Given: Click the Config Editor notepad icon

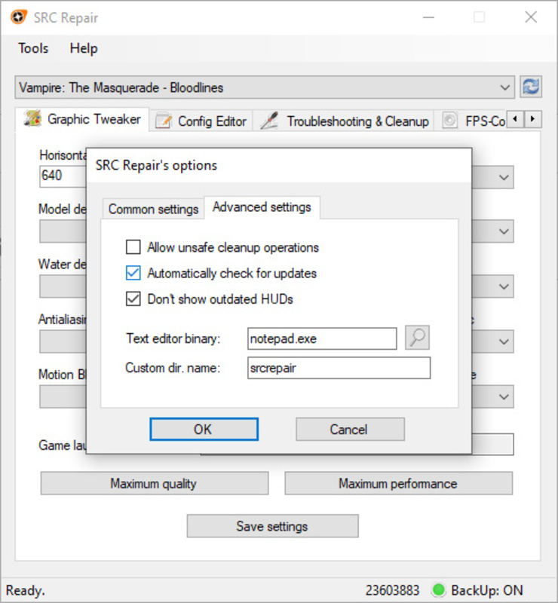Looking at the screenshot, I should (164, 121).
